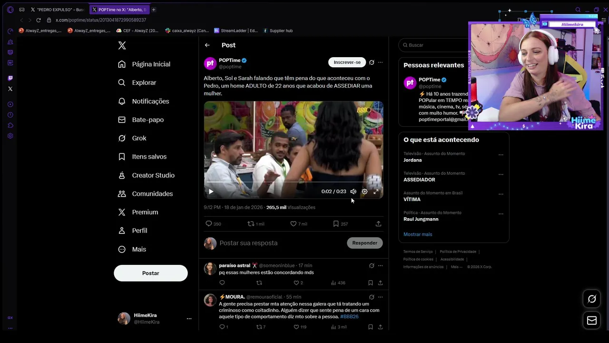Reload the page
Viewport: 609px width, 343px height.
[39, 20]
